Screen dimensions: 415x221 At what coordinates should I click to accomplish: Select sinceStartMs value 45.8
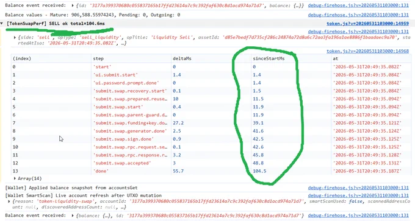coord(258,155)
